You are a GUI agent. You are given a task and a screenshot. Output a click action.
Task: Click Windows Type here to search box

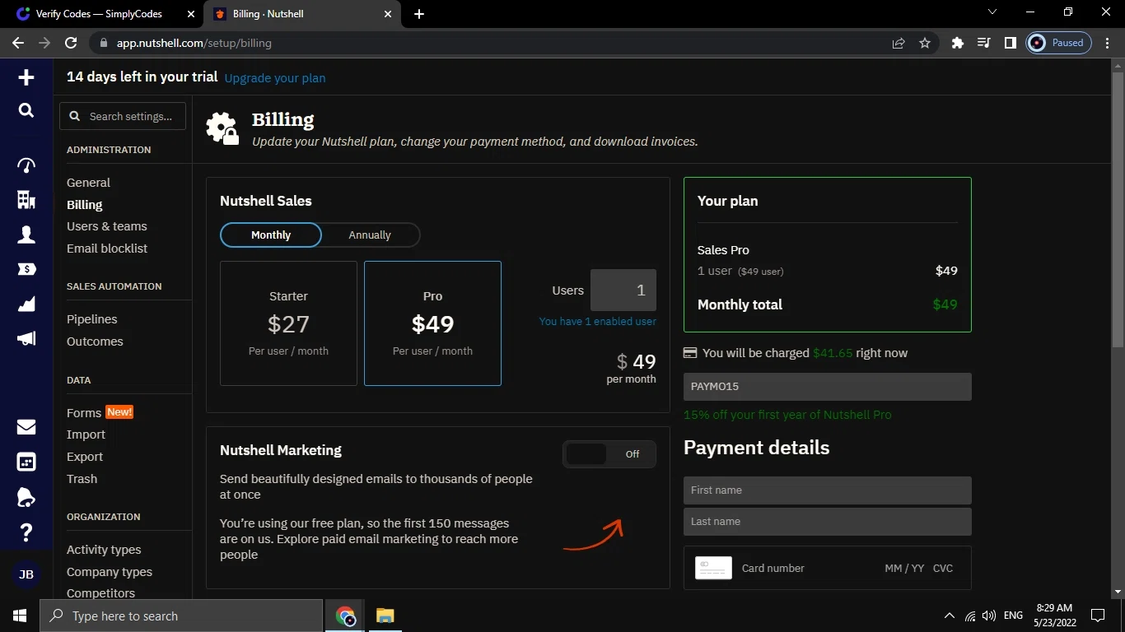(181, 616)
